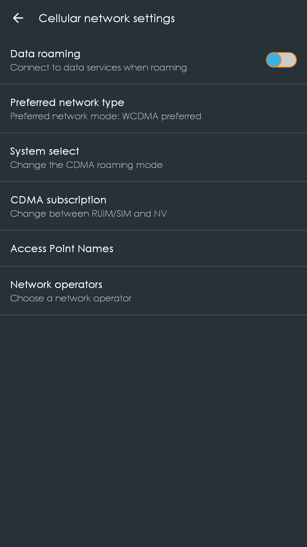The width and height of the screenshot is (307, 547).
Task: Tap "Connect to data services when roaming" text
Action: pos(98,68)
